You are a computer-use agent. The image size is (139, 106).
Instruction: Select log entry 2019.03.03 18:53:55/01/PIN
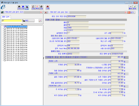tap(17, 35)
